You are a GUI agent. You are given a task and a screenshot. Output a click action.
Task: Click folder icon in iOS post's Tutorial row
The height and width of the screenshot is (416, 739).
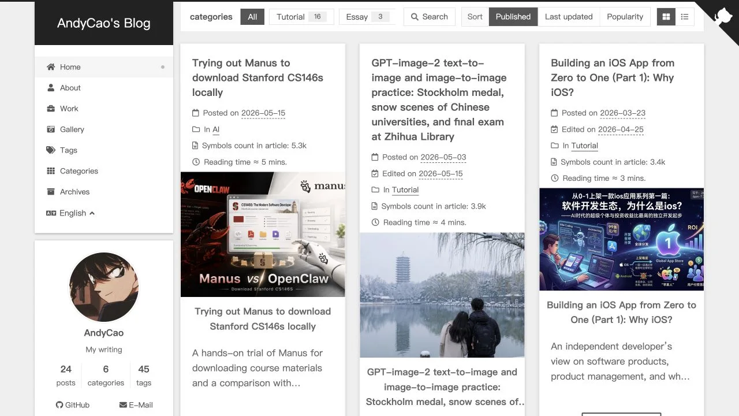point(554,146)
